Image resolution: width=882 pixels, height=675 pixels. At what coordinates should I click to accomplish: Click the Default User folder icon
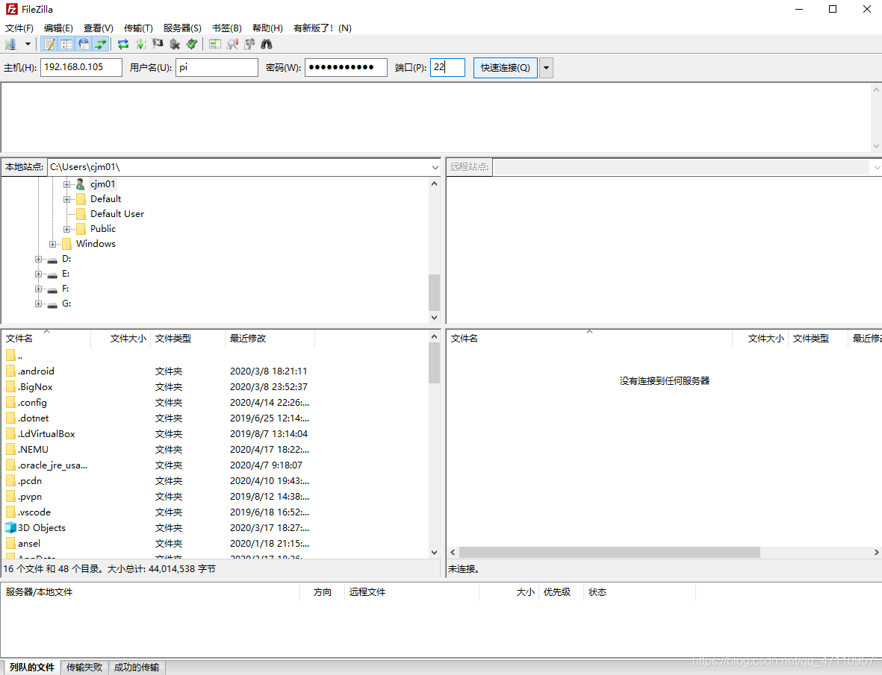[81, 214]
